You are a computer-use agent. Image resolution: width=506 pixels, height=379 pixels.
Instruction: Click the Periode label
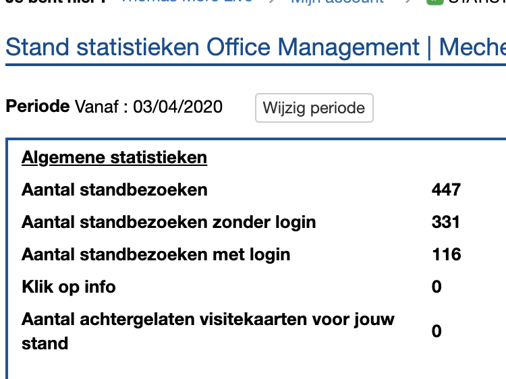(x=38, y=107)
